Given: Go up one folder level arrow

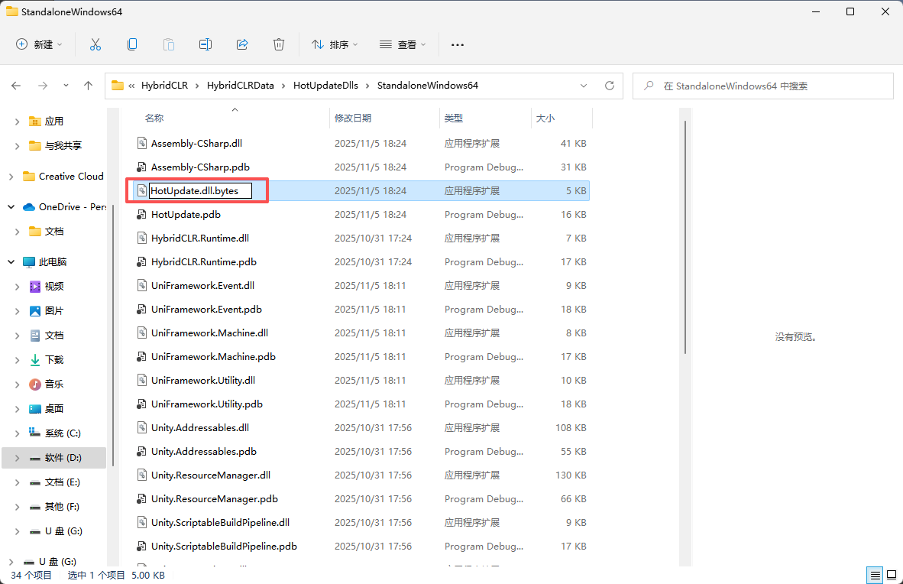Looking at the screenshot, I should 88,86.
